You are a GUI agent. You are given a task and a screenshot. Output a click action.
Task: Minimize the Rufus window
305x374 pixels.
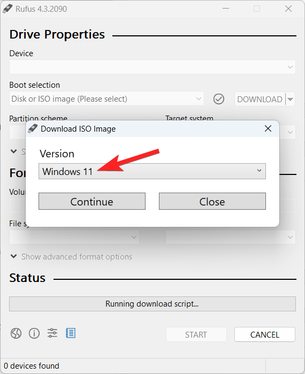click(226, 9)
